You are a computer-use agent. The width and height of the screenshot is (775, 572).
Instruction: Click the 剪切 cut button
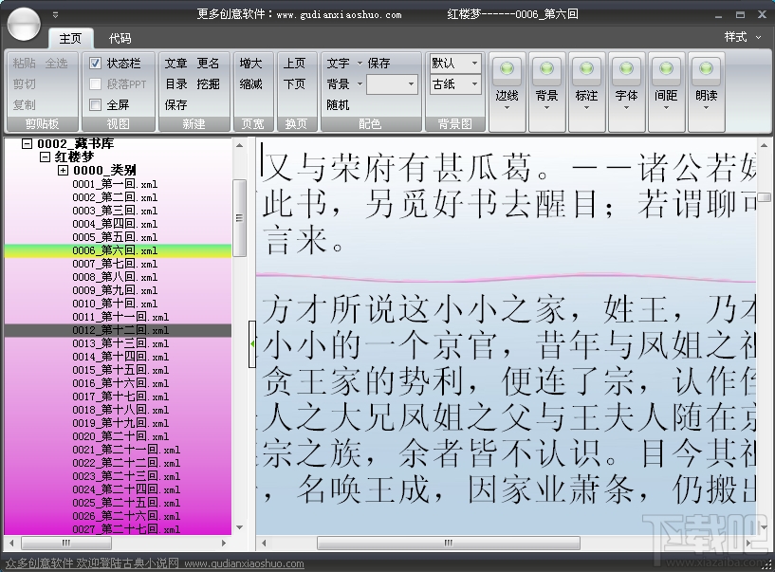click(25, 84)
